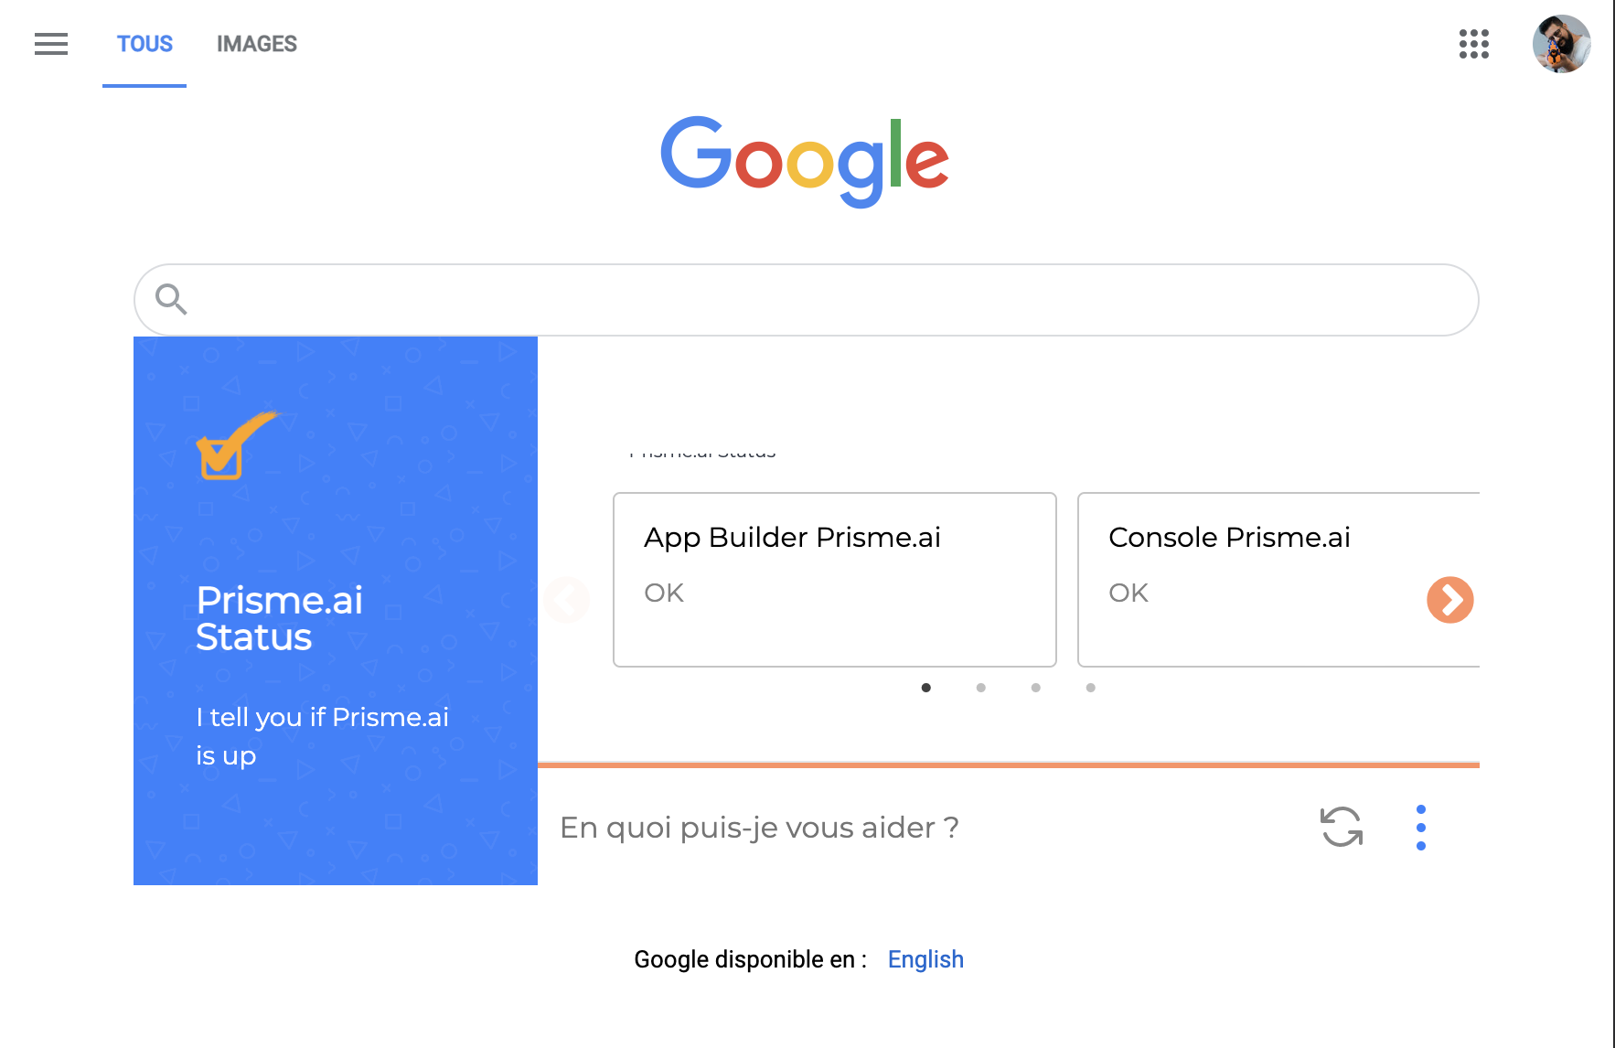Image resolution: width=1615 pixels, height=1048 pixels.
Task: Open the App Builder Prisme.ai card
Action: [835, 580]
